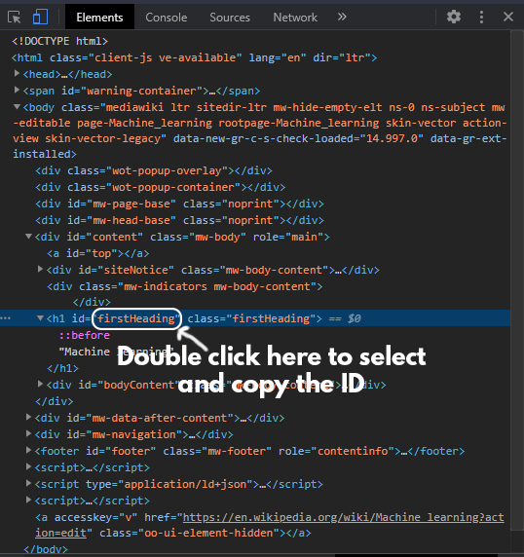The image size is (524, 557).
Task: Collapse the content div node
Action: click(x=29, y=236)
